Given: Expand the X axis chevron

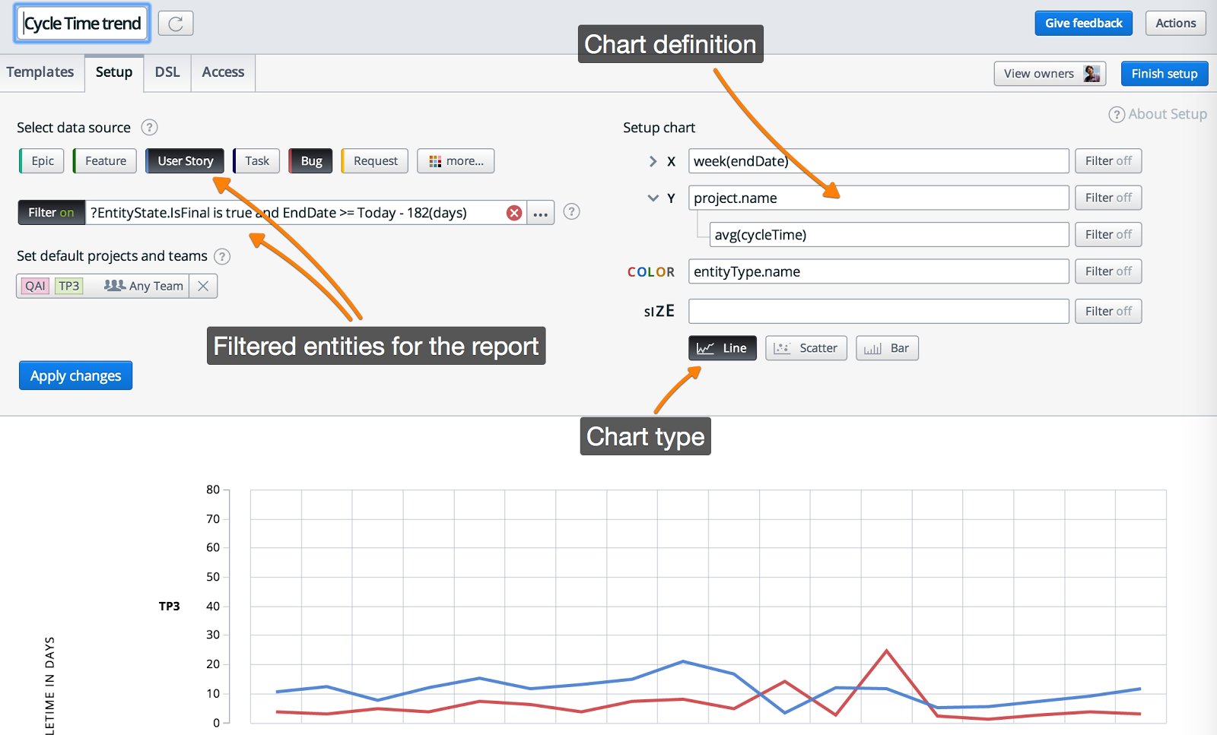Looking at the screenshot, I should 653,161.
